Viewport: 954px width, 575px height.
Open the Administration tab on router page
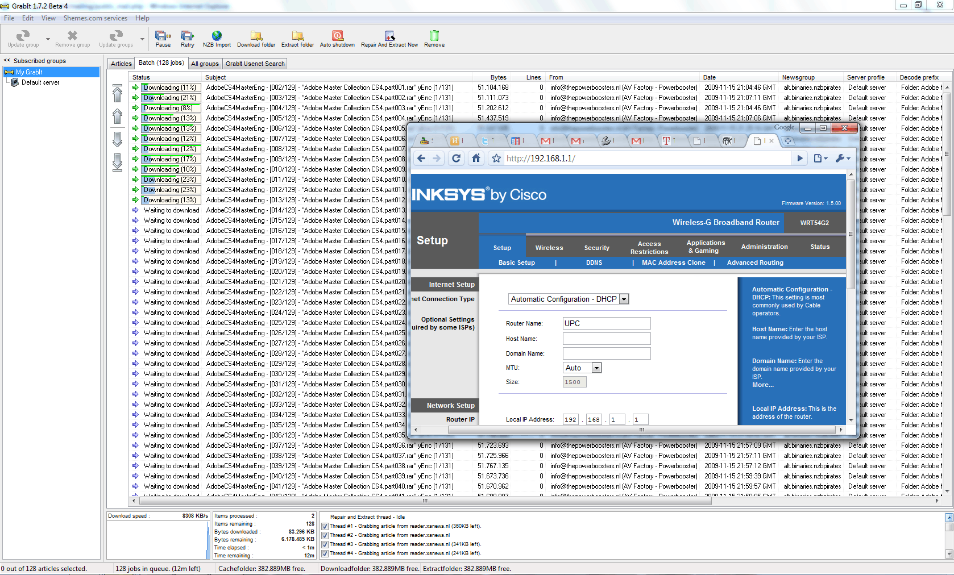765,247
